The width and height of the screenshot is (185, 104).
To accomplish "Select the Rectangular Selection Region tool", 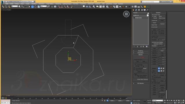I will pos(26,7).
